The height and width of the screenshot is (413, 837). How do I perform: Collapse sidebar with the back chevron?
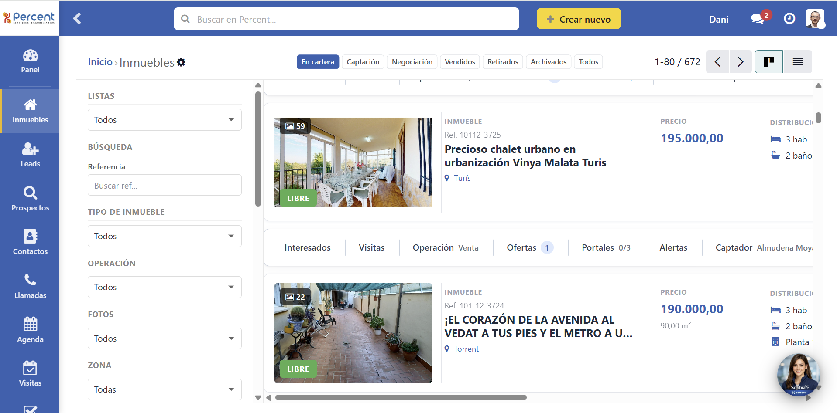[x=77, y=18]
